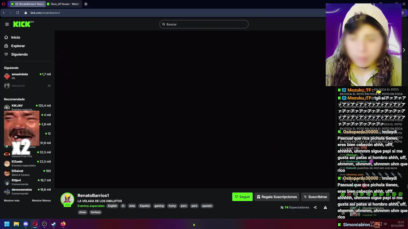Follow channel with Seguir button
Image resolution: width=408 pixels, height=229 pixels.
pos(242,197)
